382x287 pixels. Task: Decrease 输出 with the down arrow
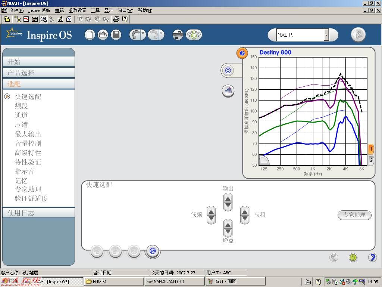(228, 206)
